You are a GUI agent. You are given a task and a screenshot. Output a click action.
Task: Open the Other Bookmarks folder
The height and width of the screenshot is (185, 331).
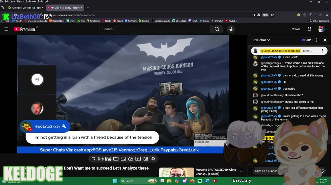click(319, 21)
